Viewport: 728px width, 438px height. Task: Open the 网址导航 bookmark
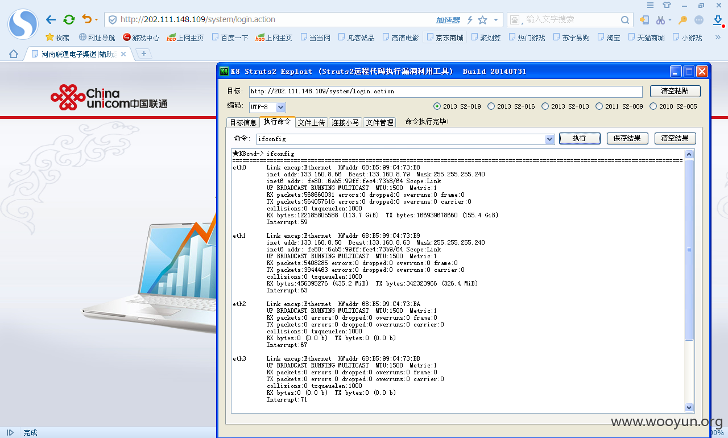(x=97, y=38)
